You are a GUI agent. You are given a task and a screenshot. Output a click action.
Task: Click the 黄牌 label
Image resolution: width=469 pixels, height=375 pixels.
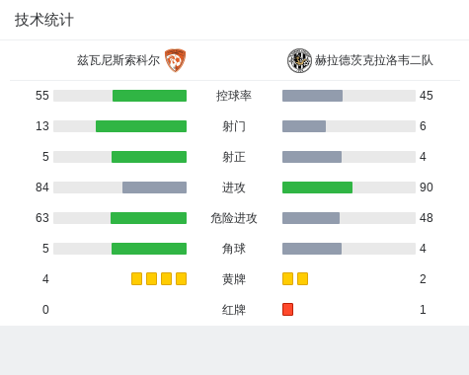click(x=234, y=279)
